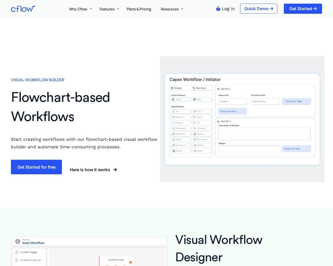Click the Input Element label
Image resolution: width=333 pixels, height=266 pixels.
tap(177, 107)
